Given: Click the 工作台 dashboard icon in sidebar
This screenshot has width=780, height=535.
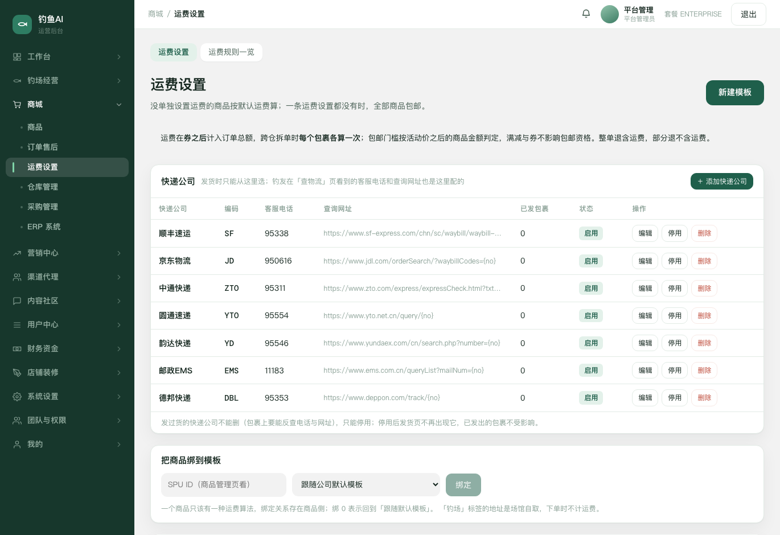Looking at the screenshot, I should [x=17, y=57].
